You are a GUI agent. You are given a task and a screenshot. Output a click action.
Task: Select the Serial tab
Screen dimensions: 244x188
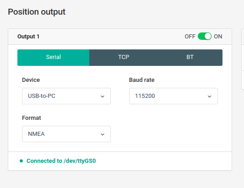point(54,58)
